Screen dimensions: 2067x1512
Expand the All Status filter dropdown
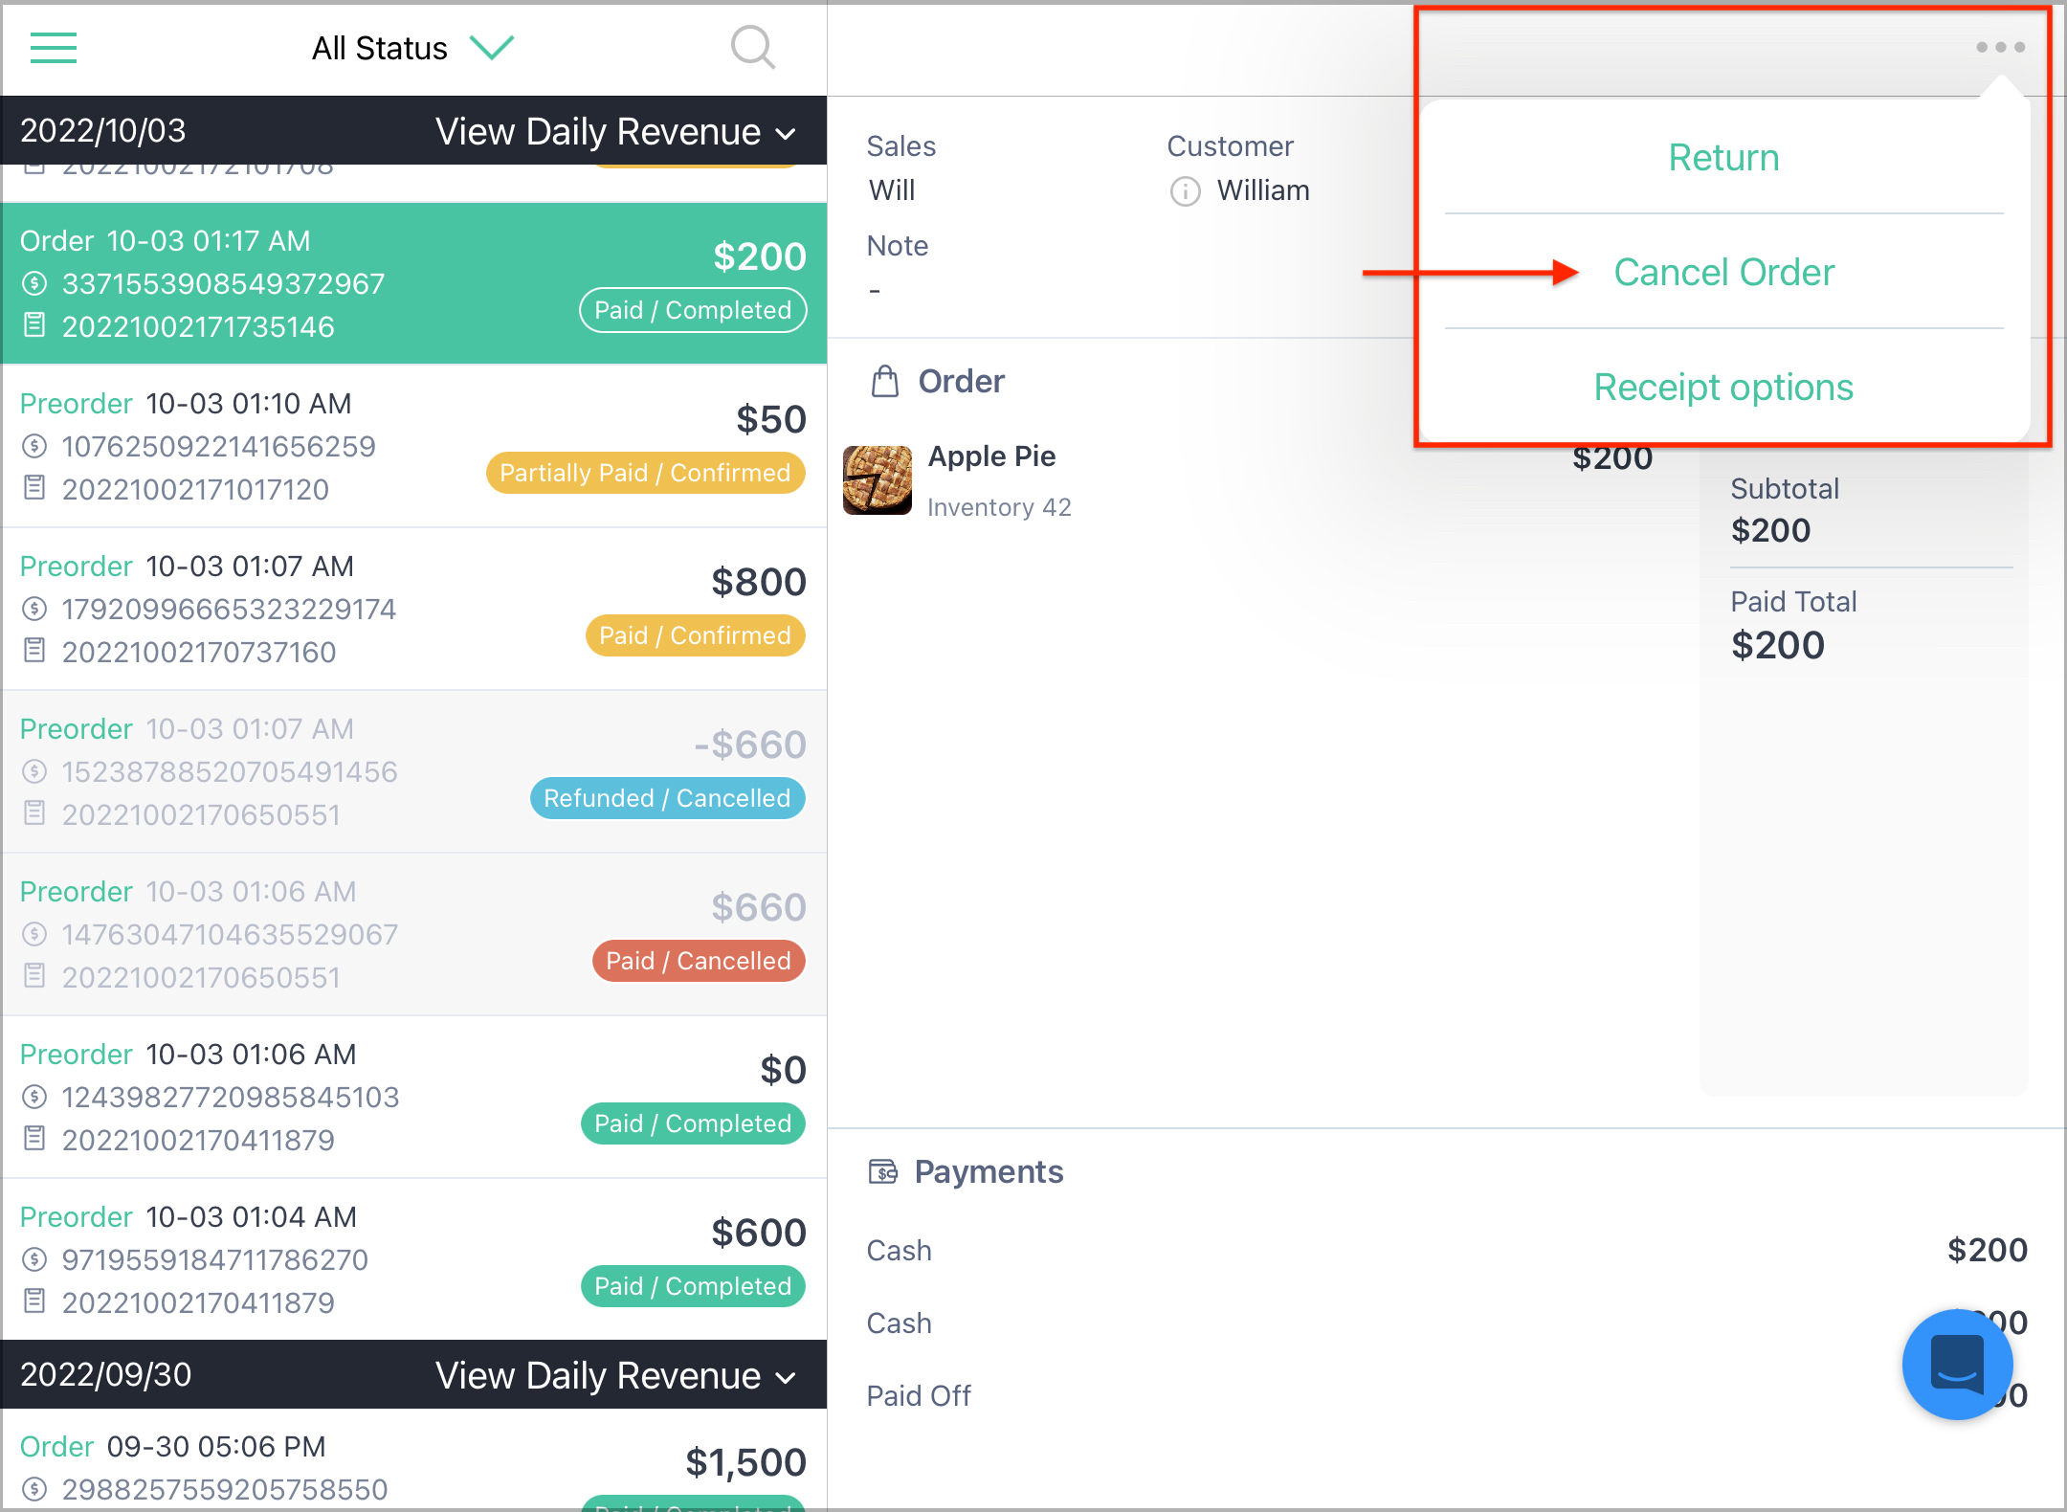413,48
